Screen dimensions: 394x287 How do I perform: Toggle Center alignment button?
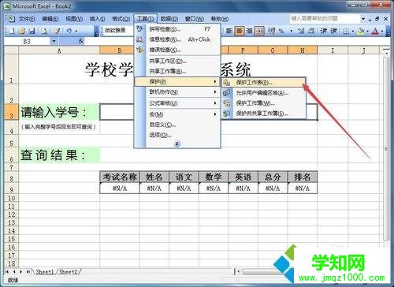click(239, 31)
